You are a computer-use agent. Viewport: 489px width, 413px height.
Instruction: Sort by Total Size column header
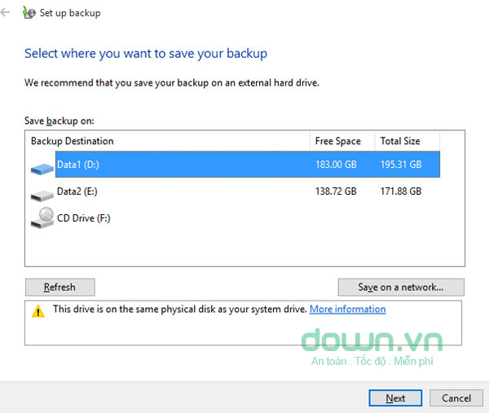tap(407, 141)
